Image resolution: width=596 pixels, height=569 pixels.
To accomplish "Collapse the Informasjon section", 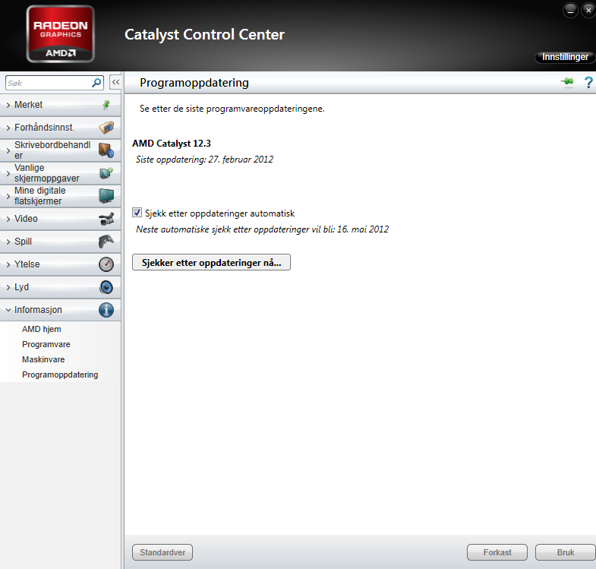I will 8,310.
